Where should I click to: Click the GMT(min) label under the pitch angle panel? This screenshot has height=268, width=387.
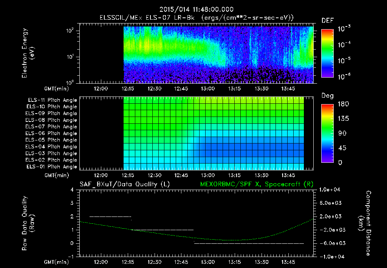57,175
